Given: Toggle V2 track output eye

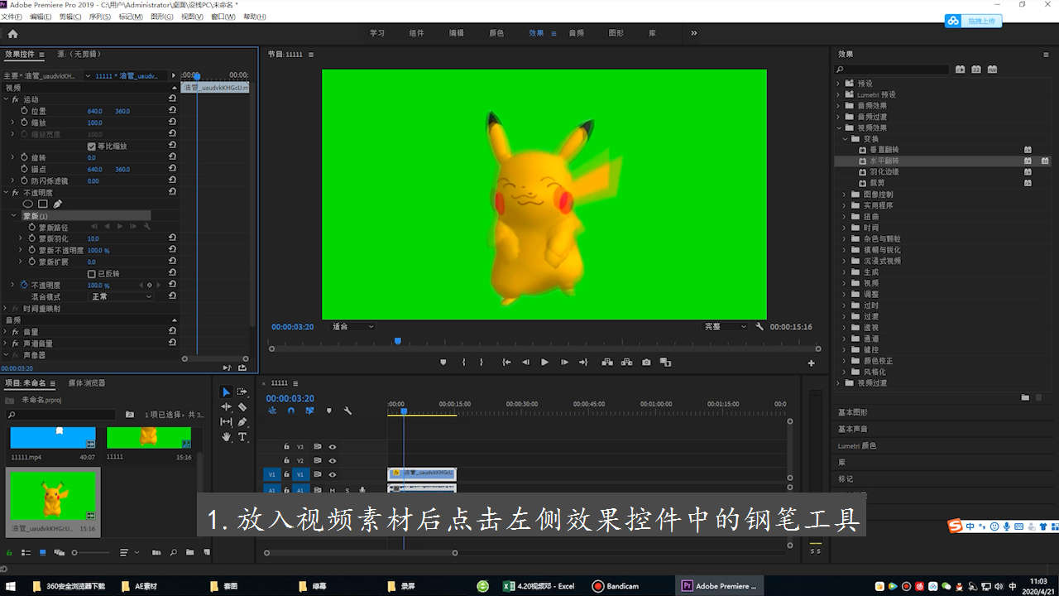Looking at the screenshot, I should pyautogui.click(x=332, y=460).
